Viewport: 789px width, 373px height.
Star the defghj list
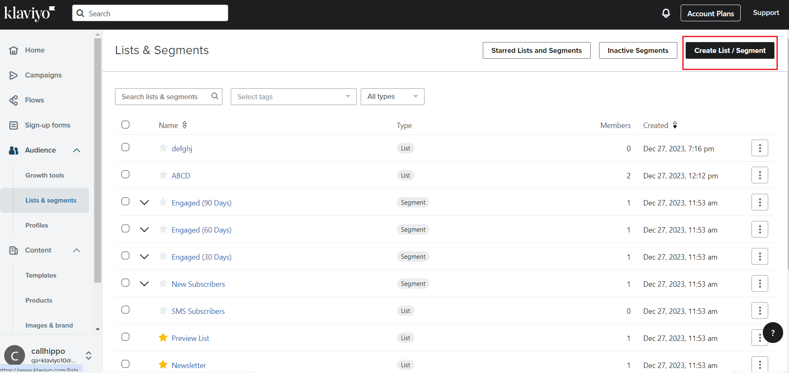tap(163, 148)
